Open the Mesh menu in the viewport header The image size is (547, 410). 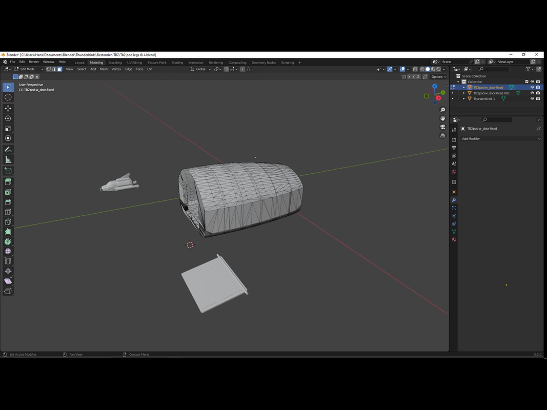[x=104, y=69]
